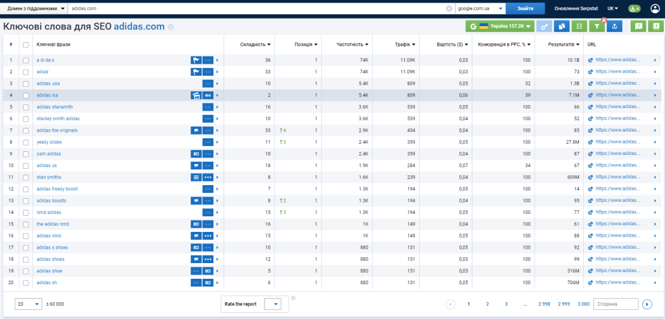Open the Україна 157.2K database dropdown
The height and width of the screenshot is (319, 665).
point(500,26)
